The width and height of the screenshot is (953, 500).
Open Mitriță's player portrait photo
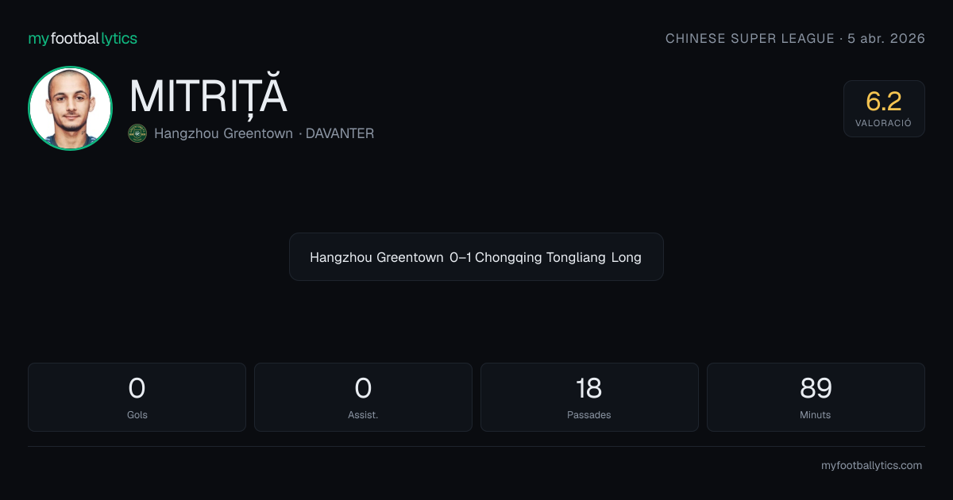coord(70,108)
